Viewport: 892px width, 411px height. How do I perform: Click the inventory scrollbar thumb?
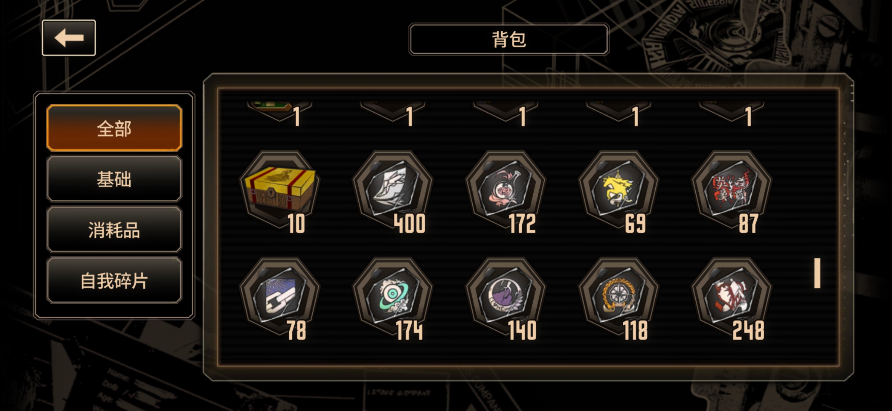[817, 273]
